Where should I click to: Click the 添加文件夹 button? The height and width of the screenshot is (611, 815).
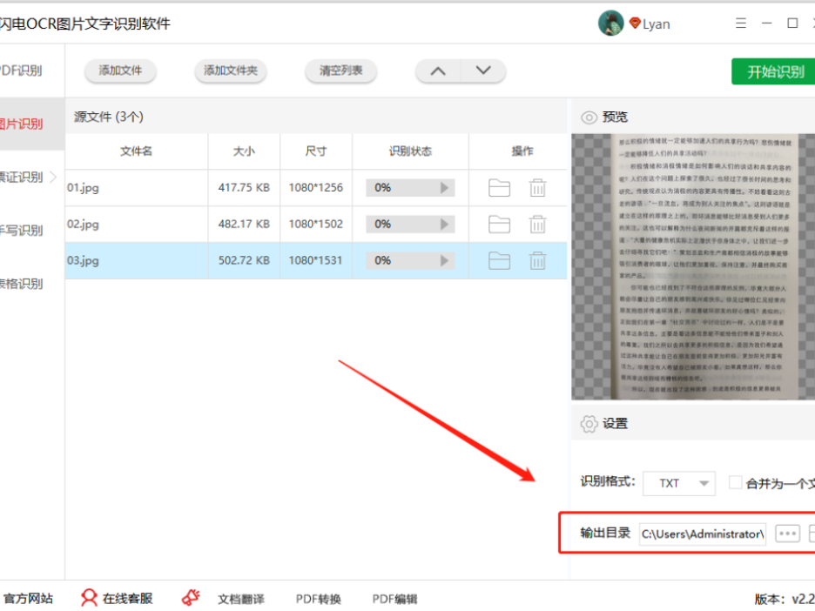click(230, 70)
